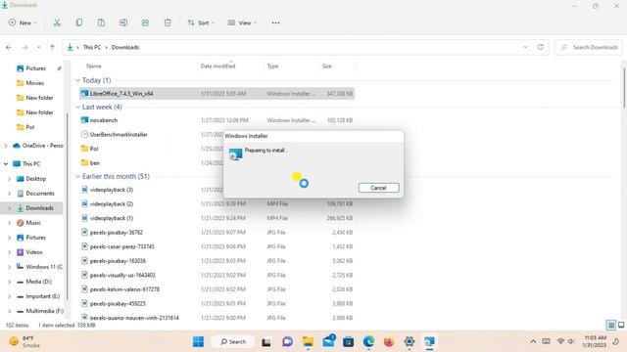Show hidden tray icons chevron

click(x=533, y=341)
